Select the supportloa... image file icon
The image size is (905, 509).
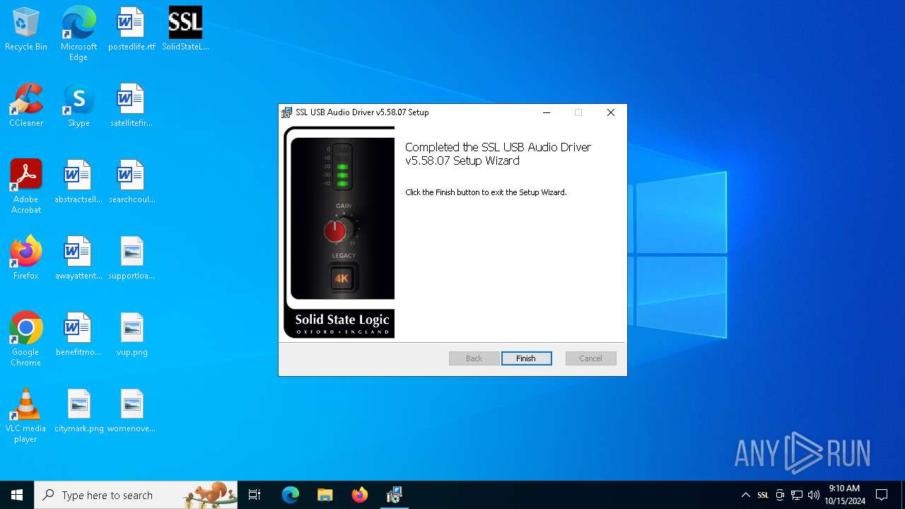132,259
